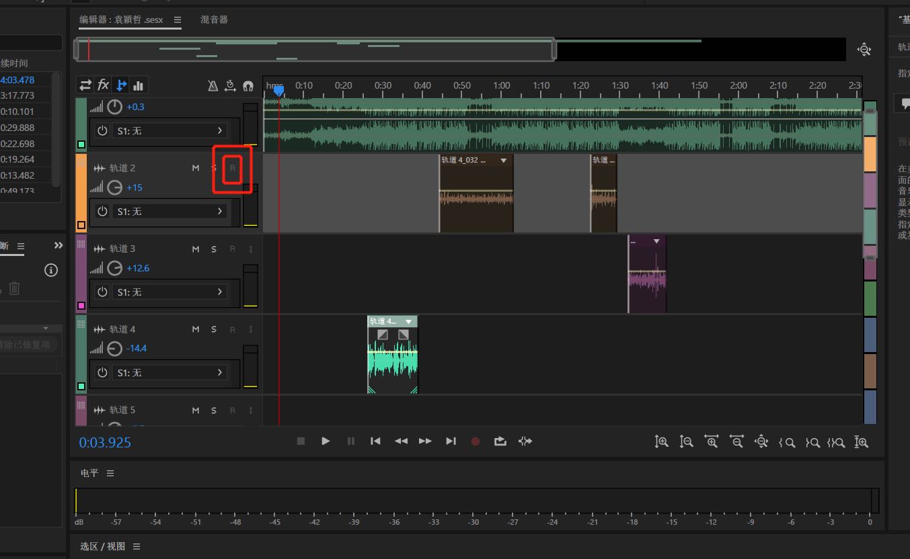Click zoom in amplitude icon
The image size is (910, 559).
[x=662, y=441]
